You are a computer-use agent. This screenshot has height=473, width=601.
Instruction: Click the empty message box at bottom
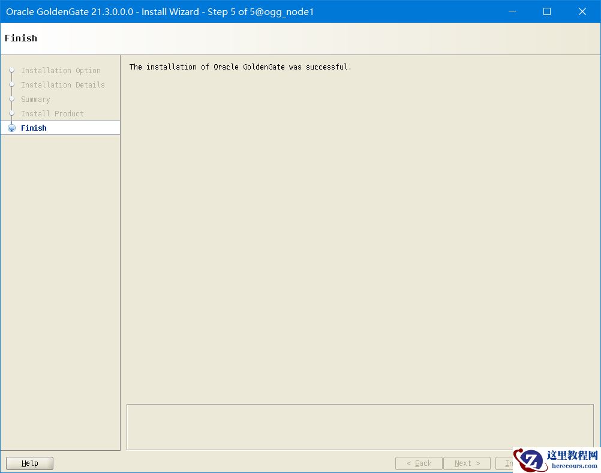pos(360,427)
